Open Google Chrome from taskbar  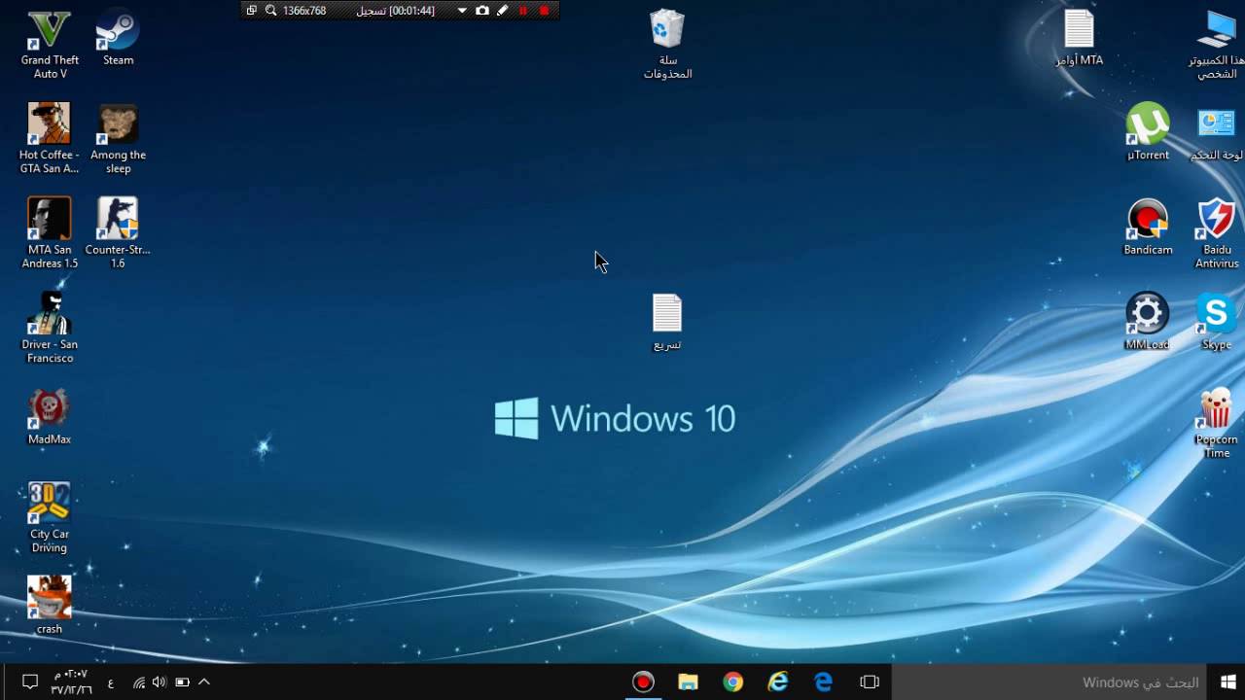tap(733, 682)
